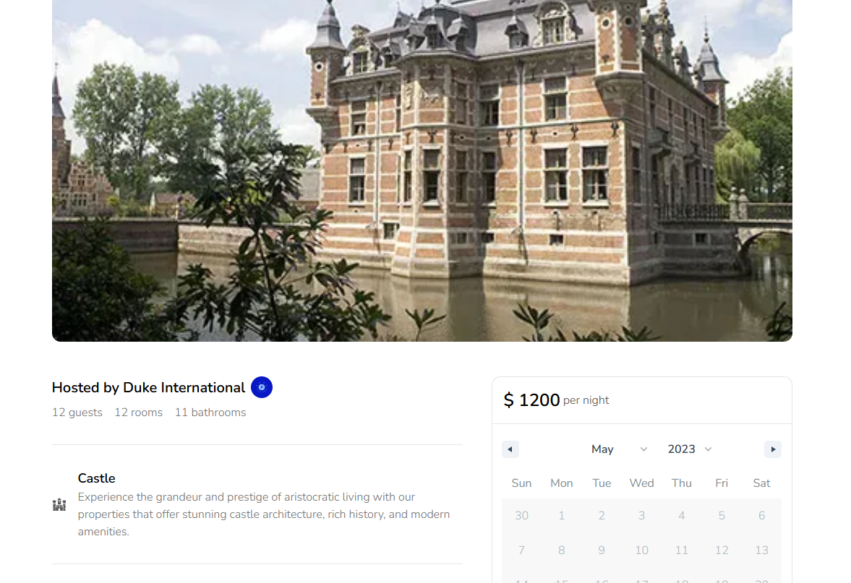The width and height of the screenshot is (851, 583).
Task: Open the 2023 year dropdown
Action: coord(689,449)
